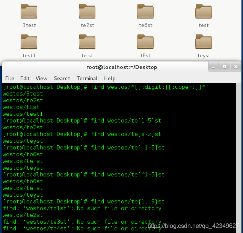Maximize the terminal window

pyautogui.click(x=225, y=67)
